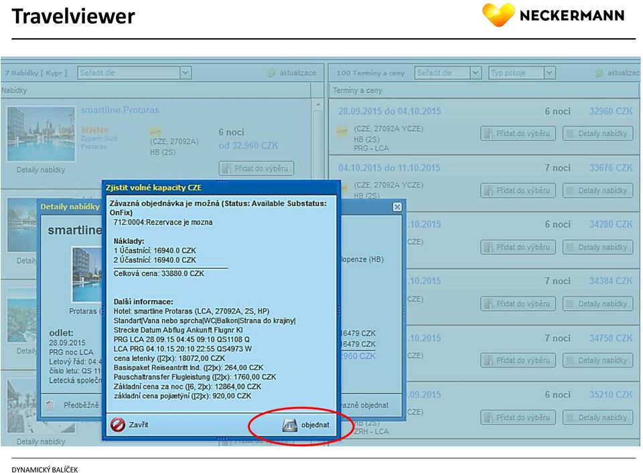Click aktualizace refresh icon in Nabídky panel
Image resolution: width=643 pixels, height=473 pixels.
(x=271, y=73)
